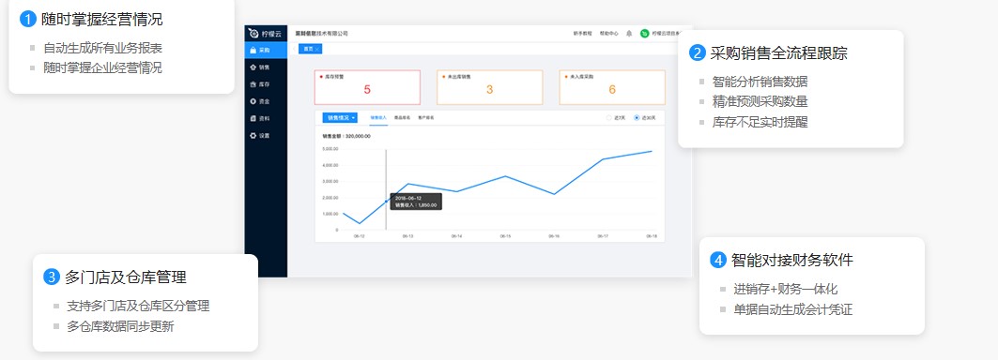Click the notification bell icon
This screenshot has width=998, height=360.
629,33
